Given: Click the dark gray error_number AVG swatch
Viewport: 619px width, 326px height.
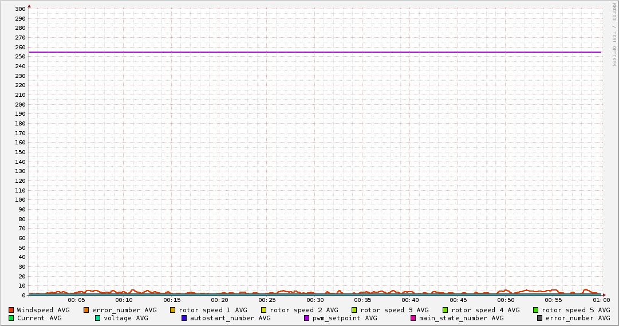Looking at the screenshot, I should click(x=539, y=318).
